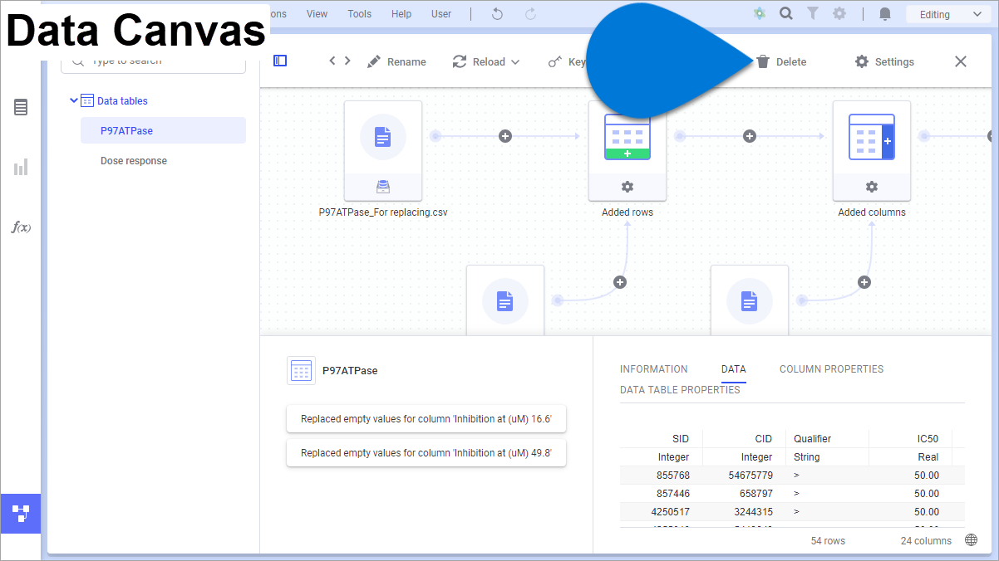The width and height of the screenshot is (999, 561).
Task: Open the View menu
Action: pyautogui.click(x=317, y=14)
